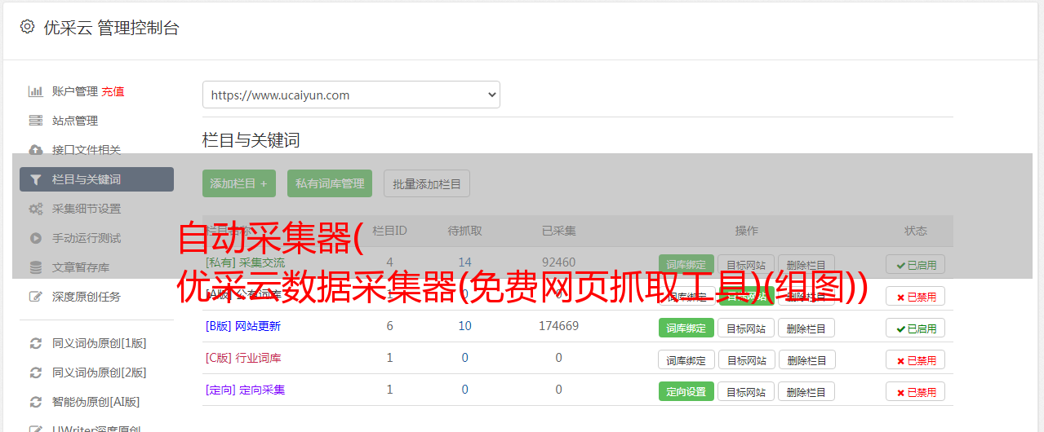Click the cloud icon for 接口文件相关
Image resolution: width=1044 pixels, height=432 pixels.
pyautogui.click(x=36, y=150)
